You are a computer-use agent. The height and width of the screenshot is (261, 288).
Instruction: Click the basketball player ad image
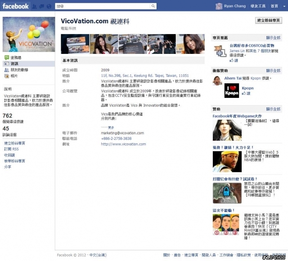click(227, 162)
